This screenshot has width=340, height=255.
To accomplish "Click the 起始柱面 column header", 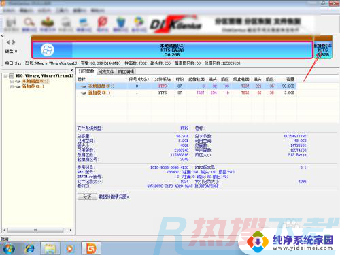I will [197, 79].
